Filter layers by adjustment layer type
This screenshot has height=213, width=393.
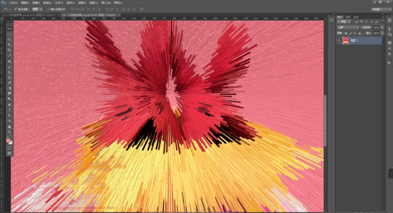(x=362, y=22)
